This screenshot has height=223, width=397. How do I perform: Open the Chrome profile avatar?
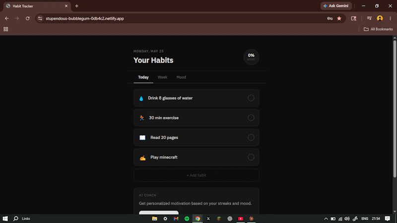(380, 18)
